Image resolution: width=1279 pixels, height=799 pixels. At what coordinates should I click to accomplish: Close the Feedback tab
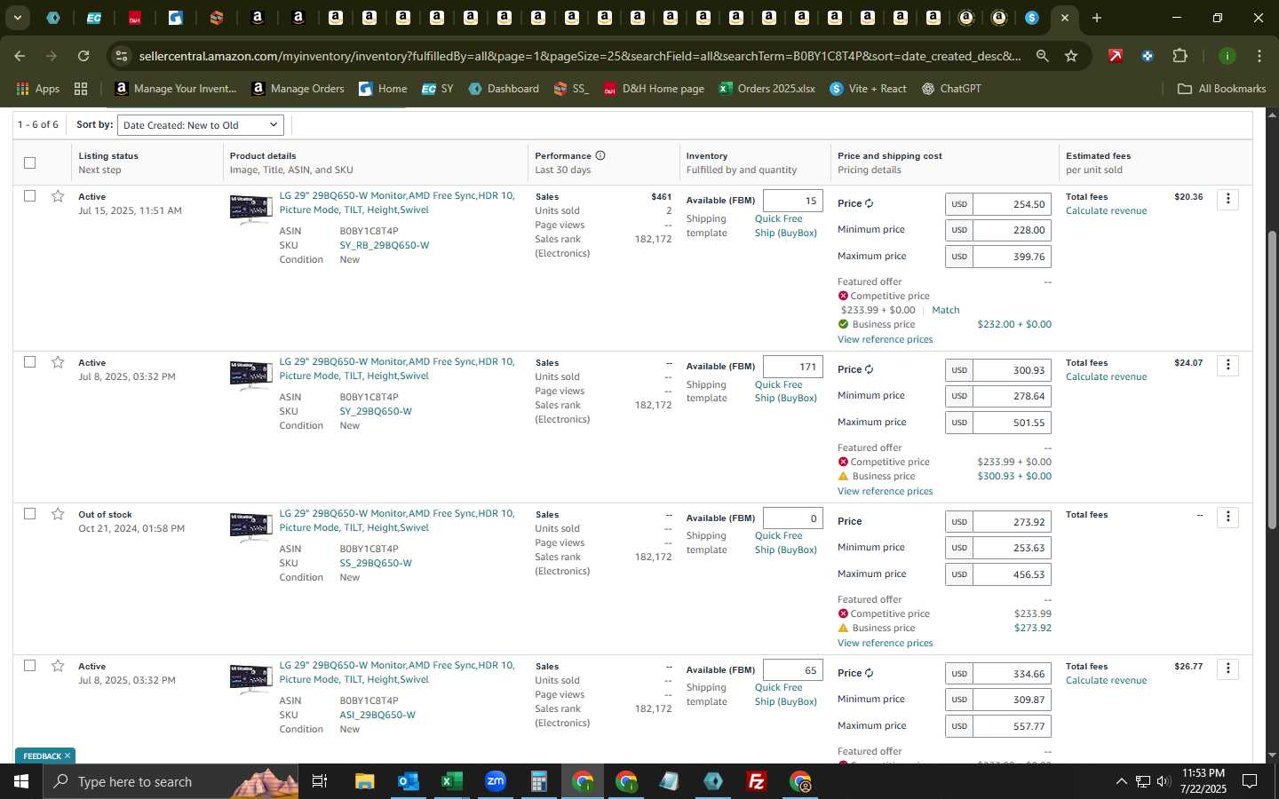click(67, 756)
